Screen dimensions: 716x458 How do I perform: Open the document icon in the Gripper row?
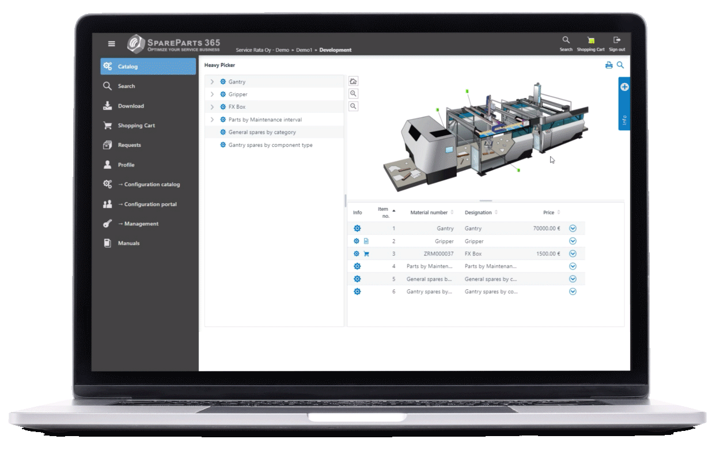point(366,241)
